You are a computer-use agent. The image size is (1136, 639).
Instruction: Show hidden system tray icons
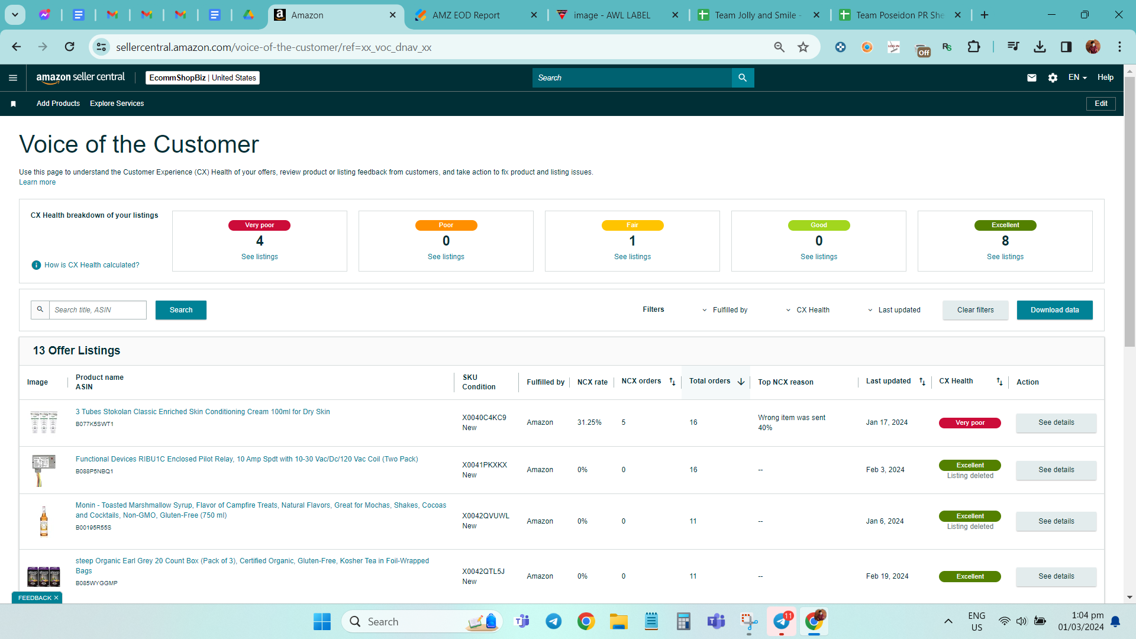coord(948,621)
